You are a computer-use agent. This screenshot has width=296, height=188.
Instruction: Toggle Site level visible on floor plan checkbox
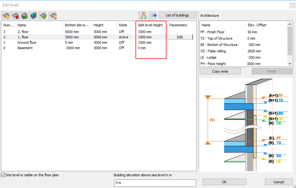pyautogui.click(x=3, y=175)
